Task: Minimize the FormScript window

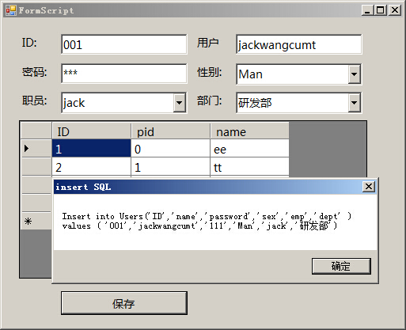Action: coord(367,10)
